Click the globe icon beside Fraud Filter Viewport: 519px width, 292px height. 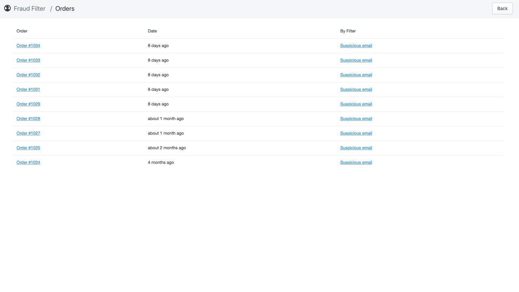click(7, 8)
